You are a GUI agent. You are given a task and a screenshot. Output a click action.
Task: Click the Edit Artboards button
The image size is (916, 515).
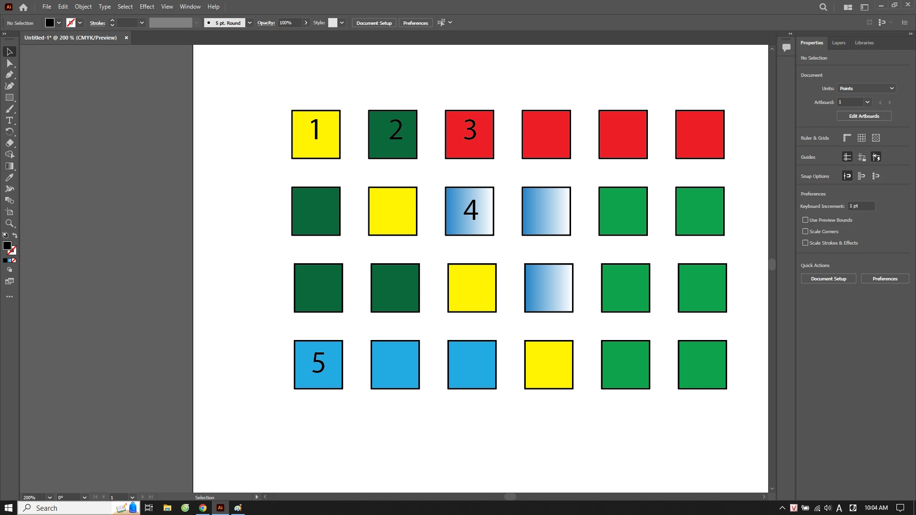[x=864, y=116]
